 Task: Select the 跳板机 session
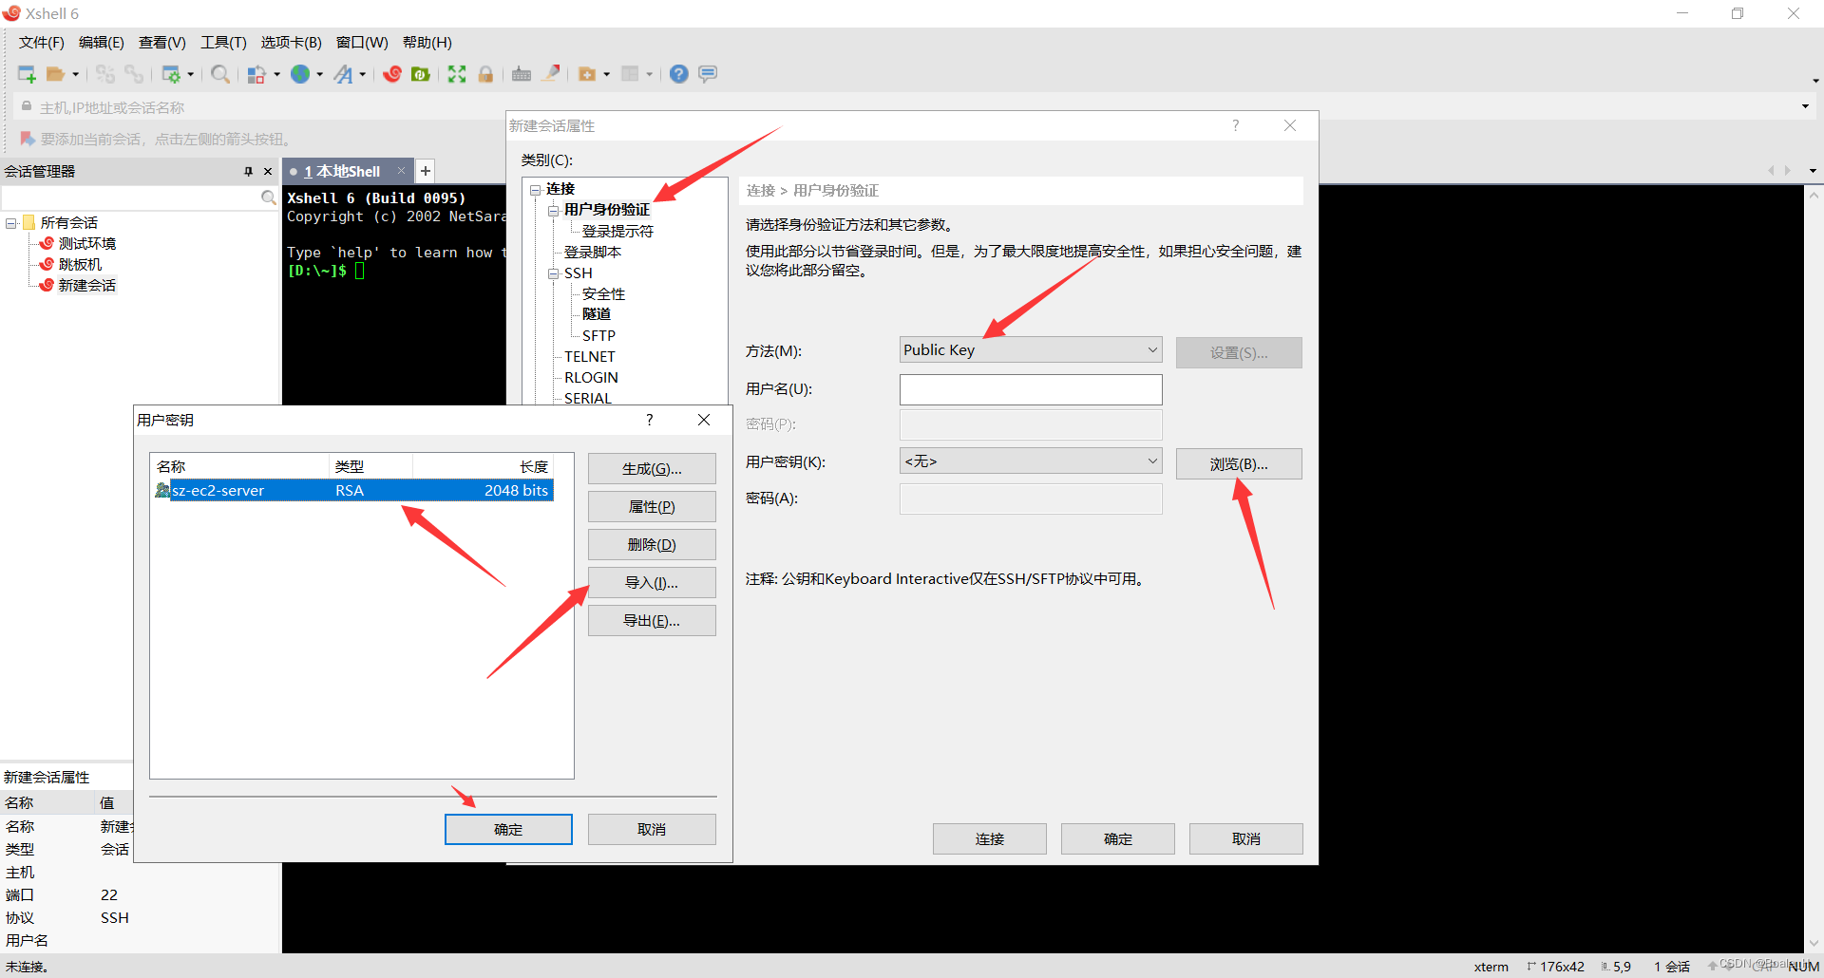click(x=80, y=265)
